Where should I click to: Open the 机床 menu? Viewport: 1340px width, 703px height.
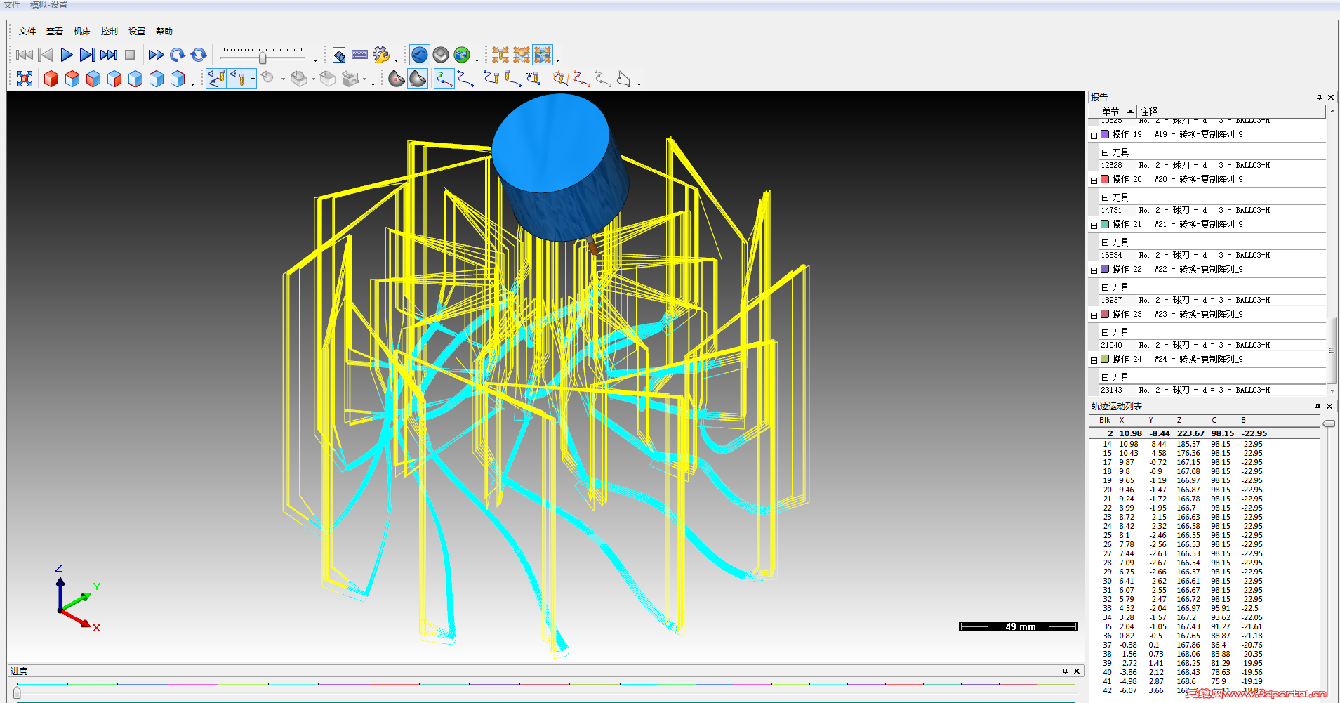(x=82, y=32)
